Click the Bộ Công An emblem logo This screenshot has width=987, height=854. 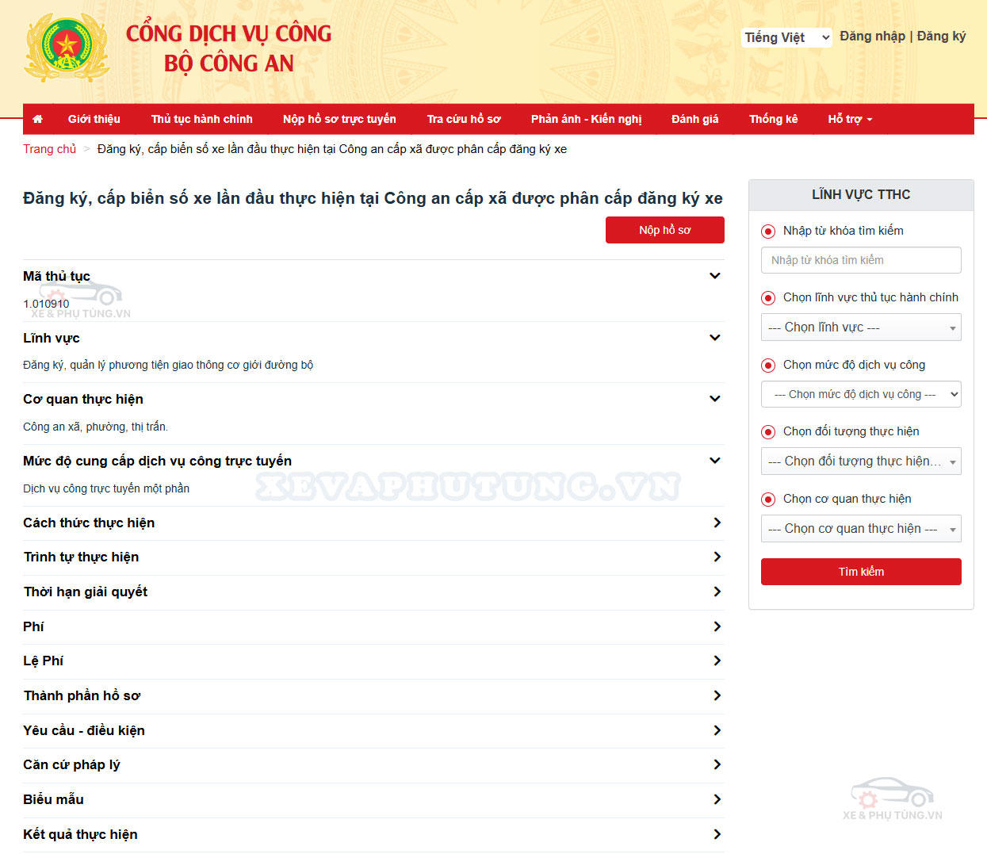pos(67,48)
